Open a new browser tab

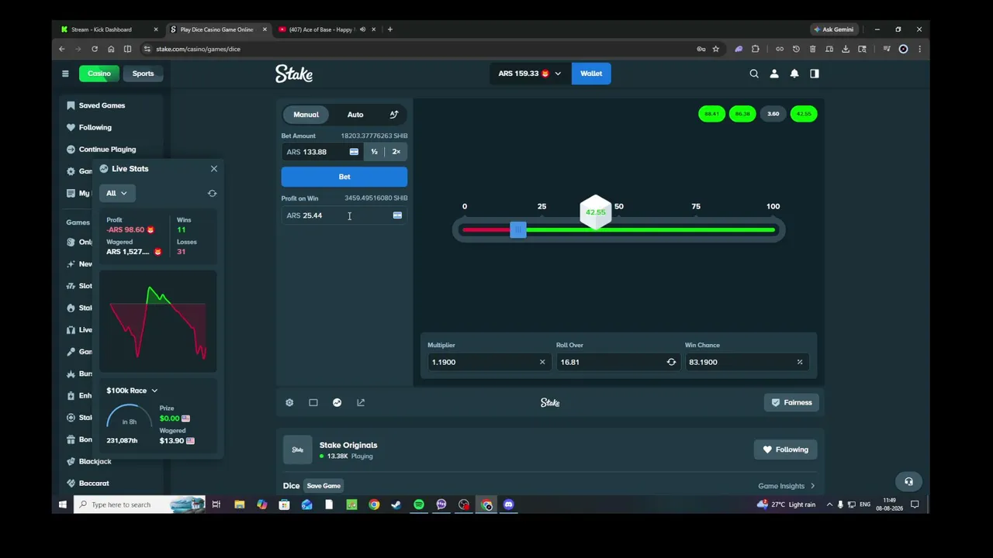coord(389,29)
